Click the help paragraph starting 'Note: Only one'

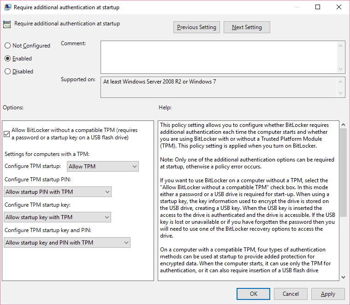point(247,163)
